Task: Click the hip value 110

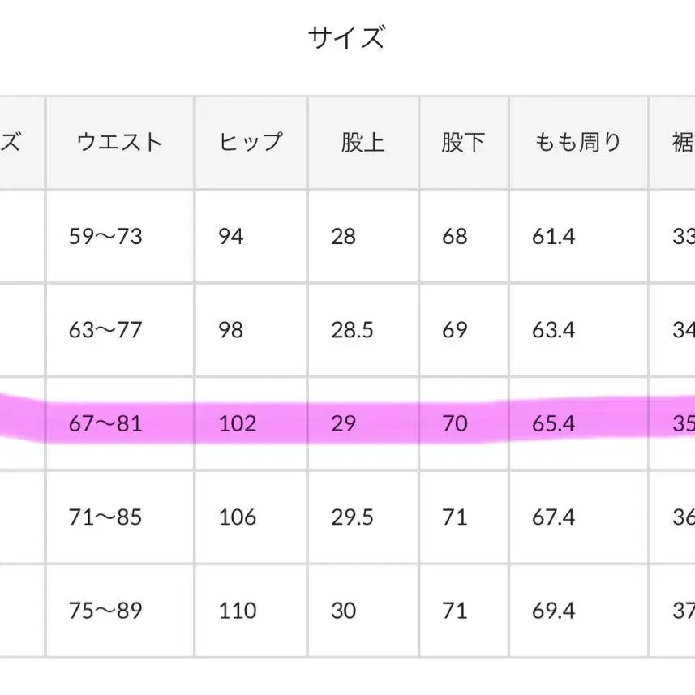Action: [x=237, y=610]
